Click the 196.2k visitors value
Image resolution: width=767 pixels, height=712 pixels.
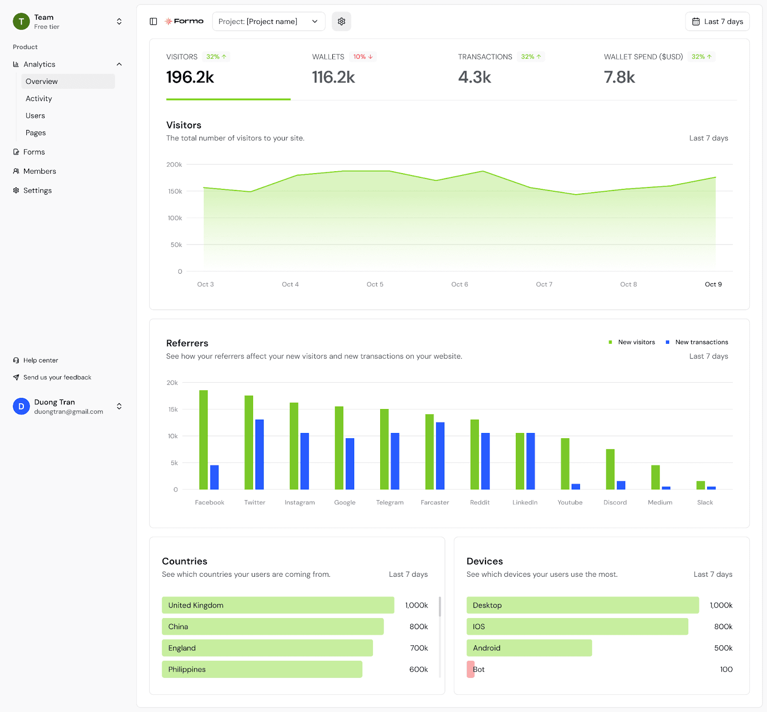click(190, 77)
